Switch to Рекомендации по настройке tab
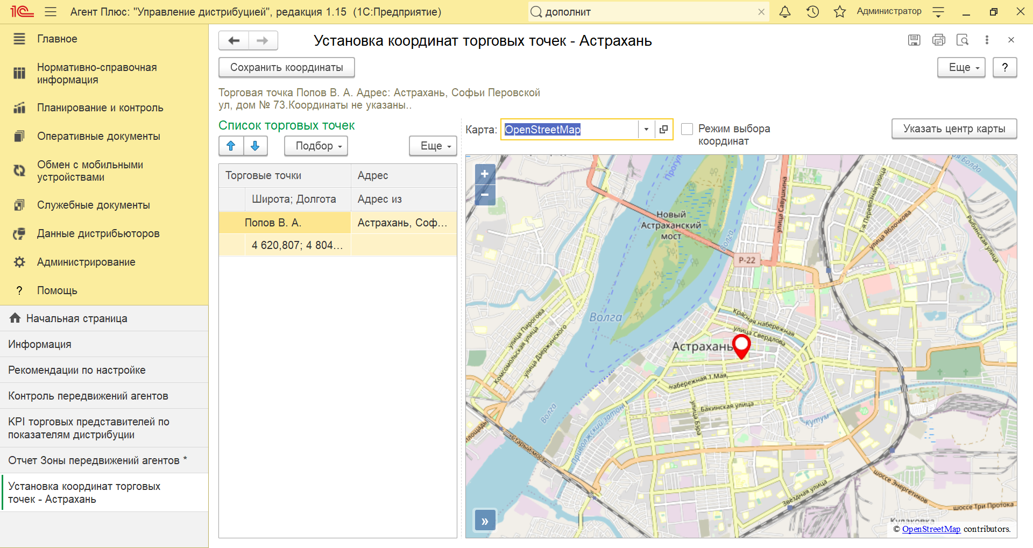 click(104, 370)
